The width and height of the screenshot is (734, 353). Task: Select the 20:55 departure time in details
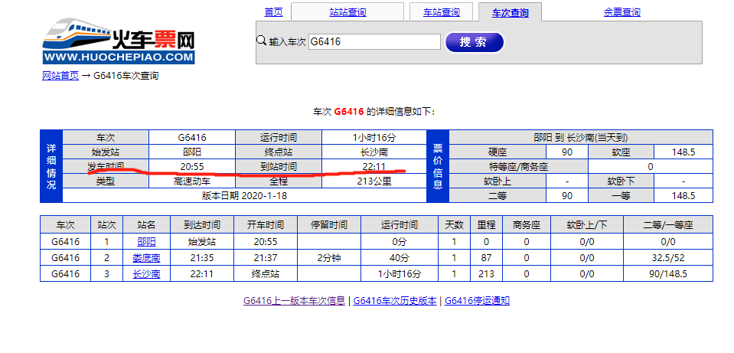(192, 166)
